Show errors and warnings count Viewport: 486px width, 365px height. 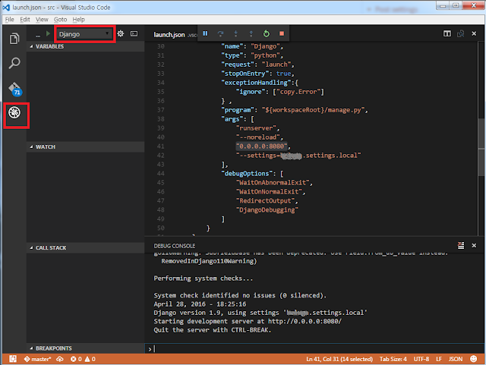[83, 359]
